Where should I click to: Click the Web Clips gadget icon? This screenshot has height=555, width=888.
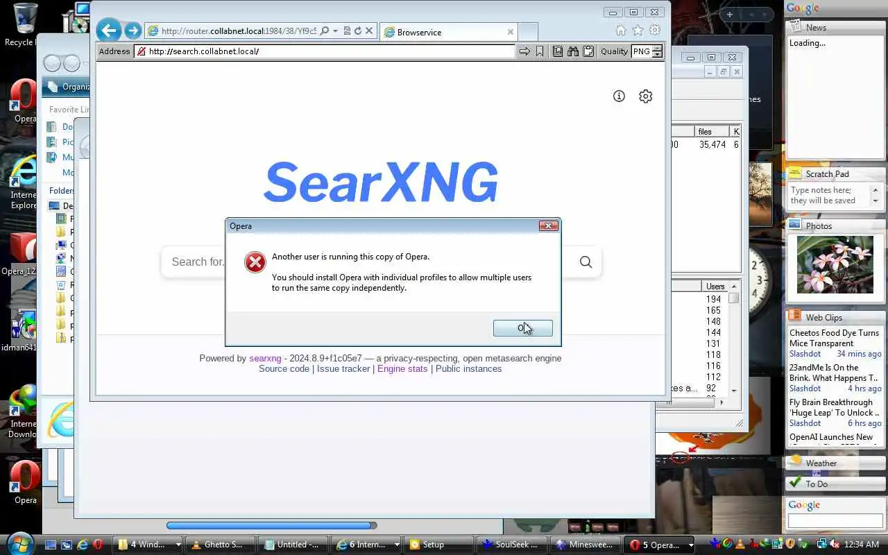[x=795, y=317]
